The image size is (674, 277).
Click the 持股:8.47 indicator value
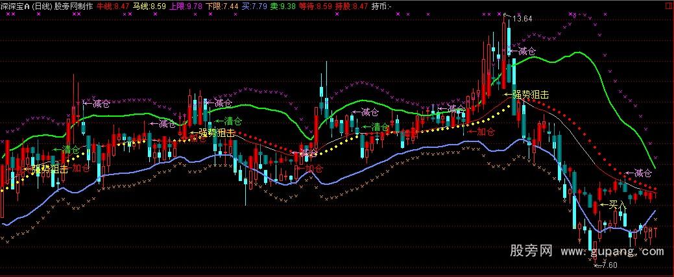pos(352,6)
